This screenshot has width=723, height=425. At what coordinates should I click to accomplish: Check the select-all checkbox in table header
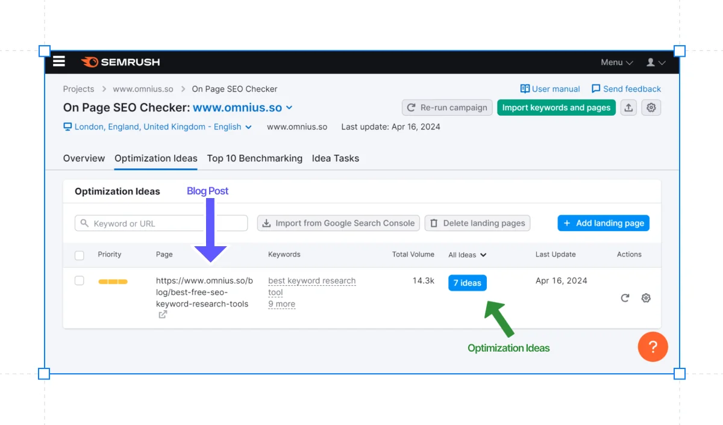click(x=79, y=255)
